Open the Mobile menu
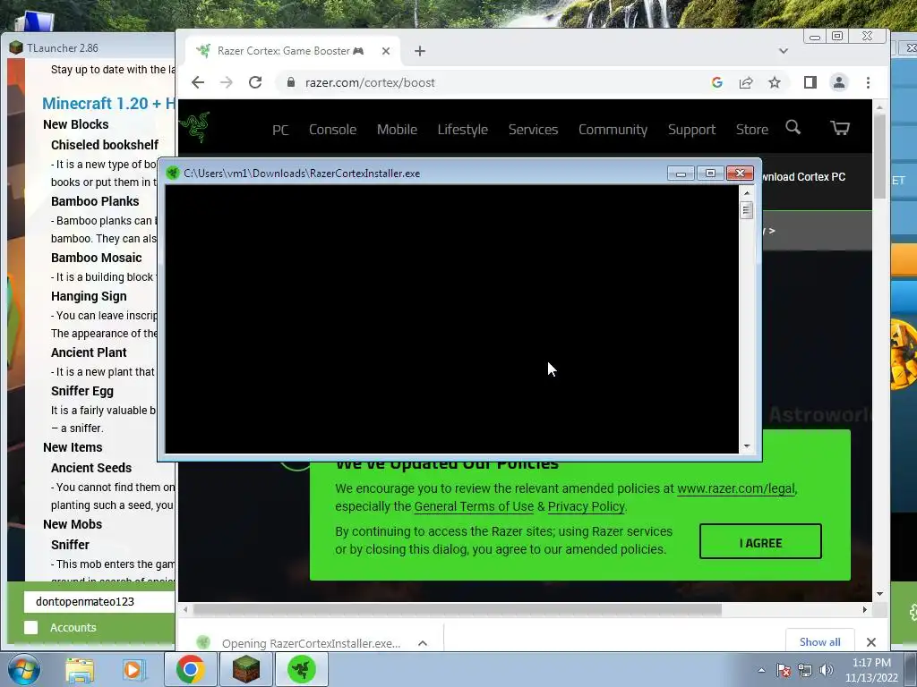917x687 pixels. click(x=397, y=130)
